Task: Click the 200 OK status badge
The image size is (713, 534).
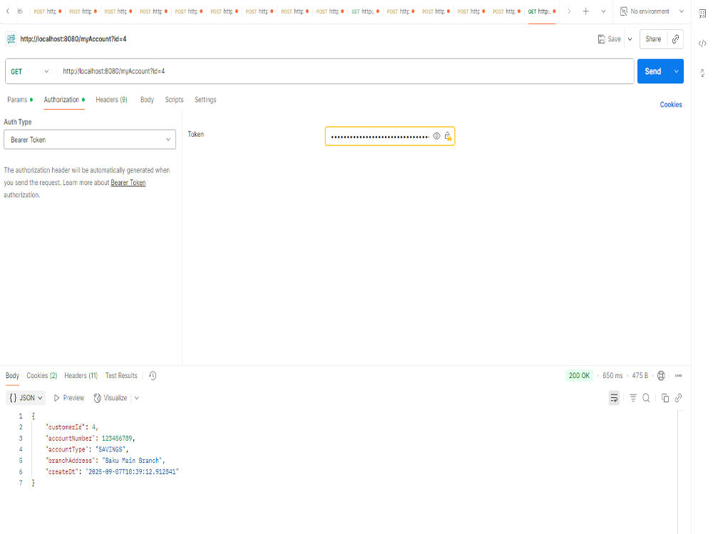Action: (x=579, y=375)
